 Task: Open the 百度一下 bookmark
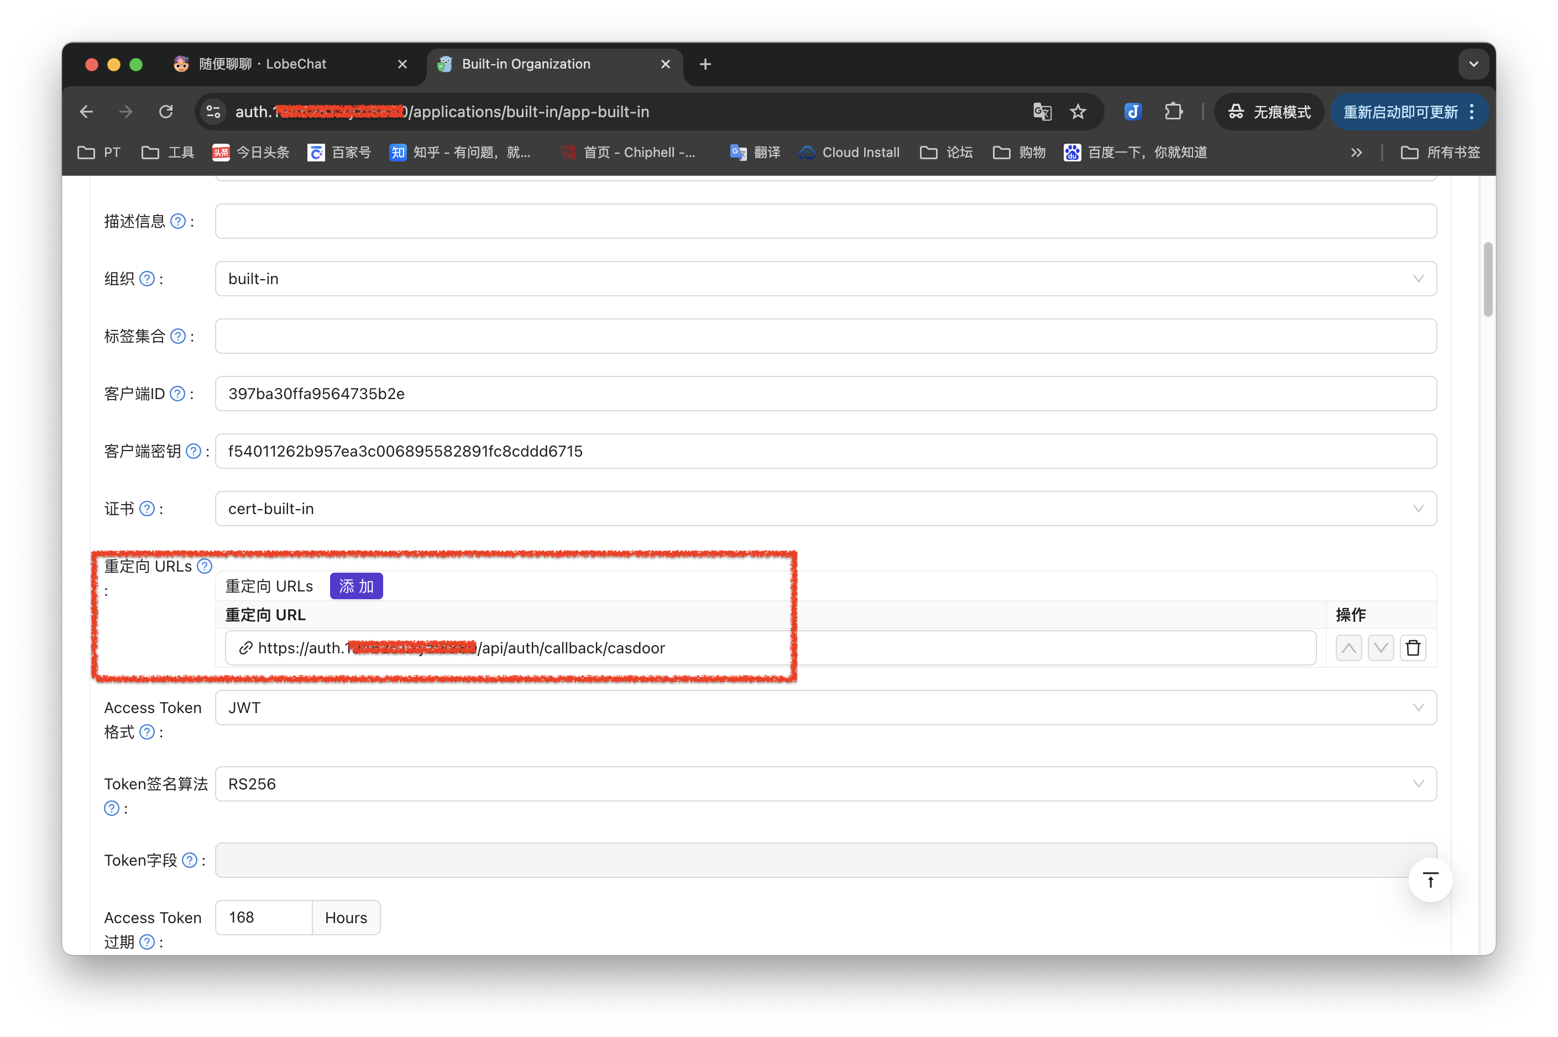tap(1136, 153)
